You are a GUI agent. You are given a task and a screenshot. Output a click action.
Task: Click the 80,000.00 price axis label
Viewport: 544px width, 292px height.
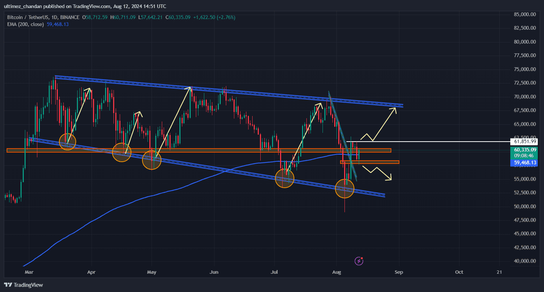525,42
